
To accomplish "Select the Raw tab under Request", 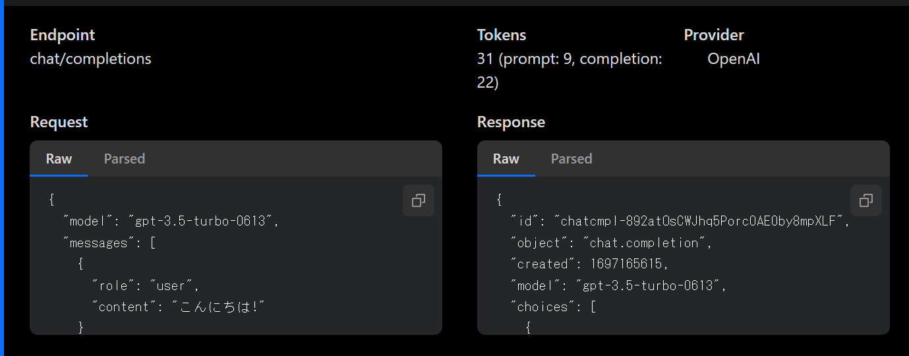I will [x=59, y=159].
